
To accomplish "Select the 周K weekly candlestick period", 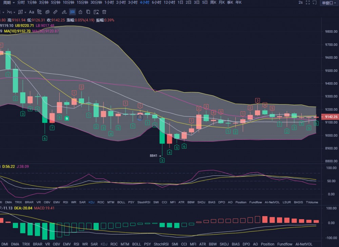I will click(x=213, y=2).
